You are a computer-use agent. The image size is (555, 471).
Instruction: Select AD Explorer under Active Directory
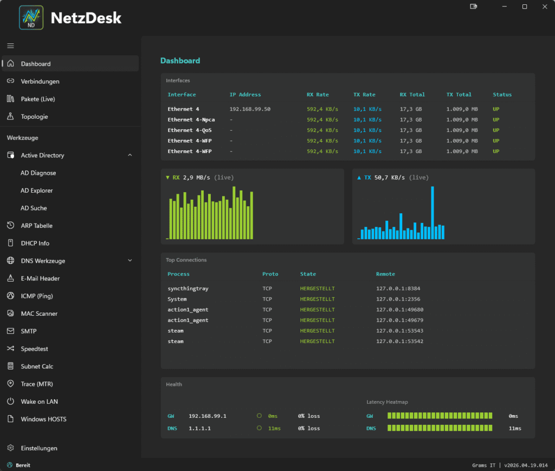pyautogui.click(x=36, y=190)
